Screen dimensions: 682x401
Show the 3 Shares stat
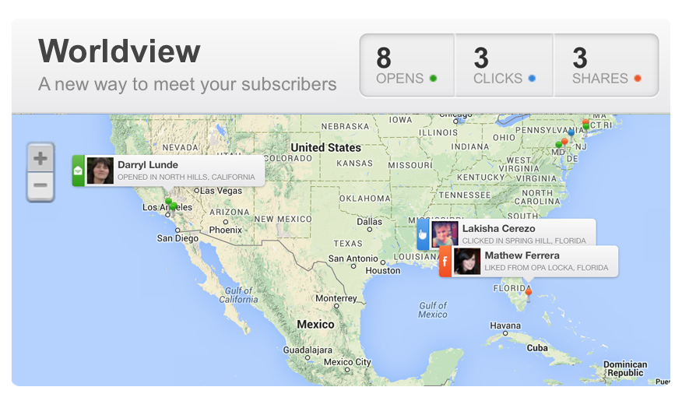click(606, 65)
